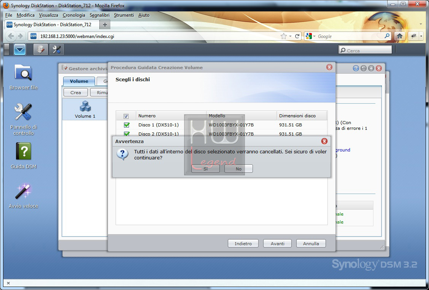Click the Numero column header
The image size is (429, 290).
(171, 116)
